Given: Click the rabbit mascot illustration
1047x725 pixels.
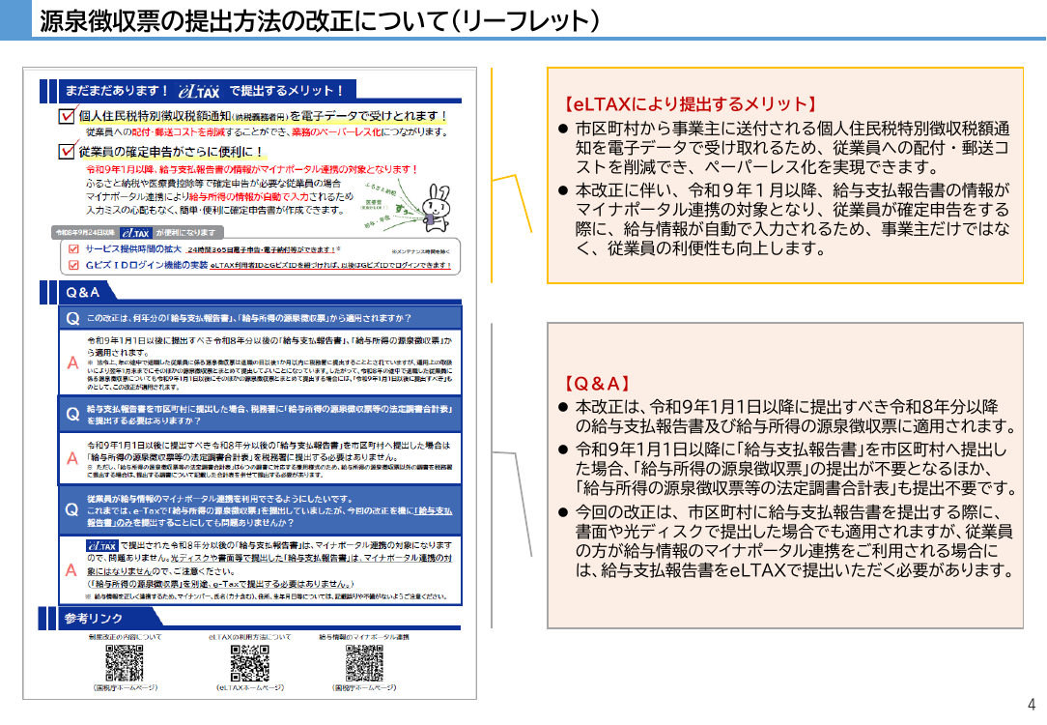Looking at the screenshot, I should (x=436, y=207).
